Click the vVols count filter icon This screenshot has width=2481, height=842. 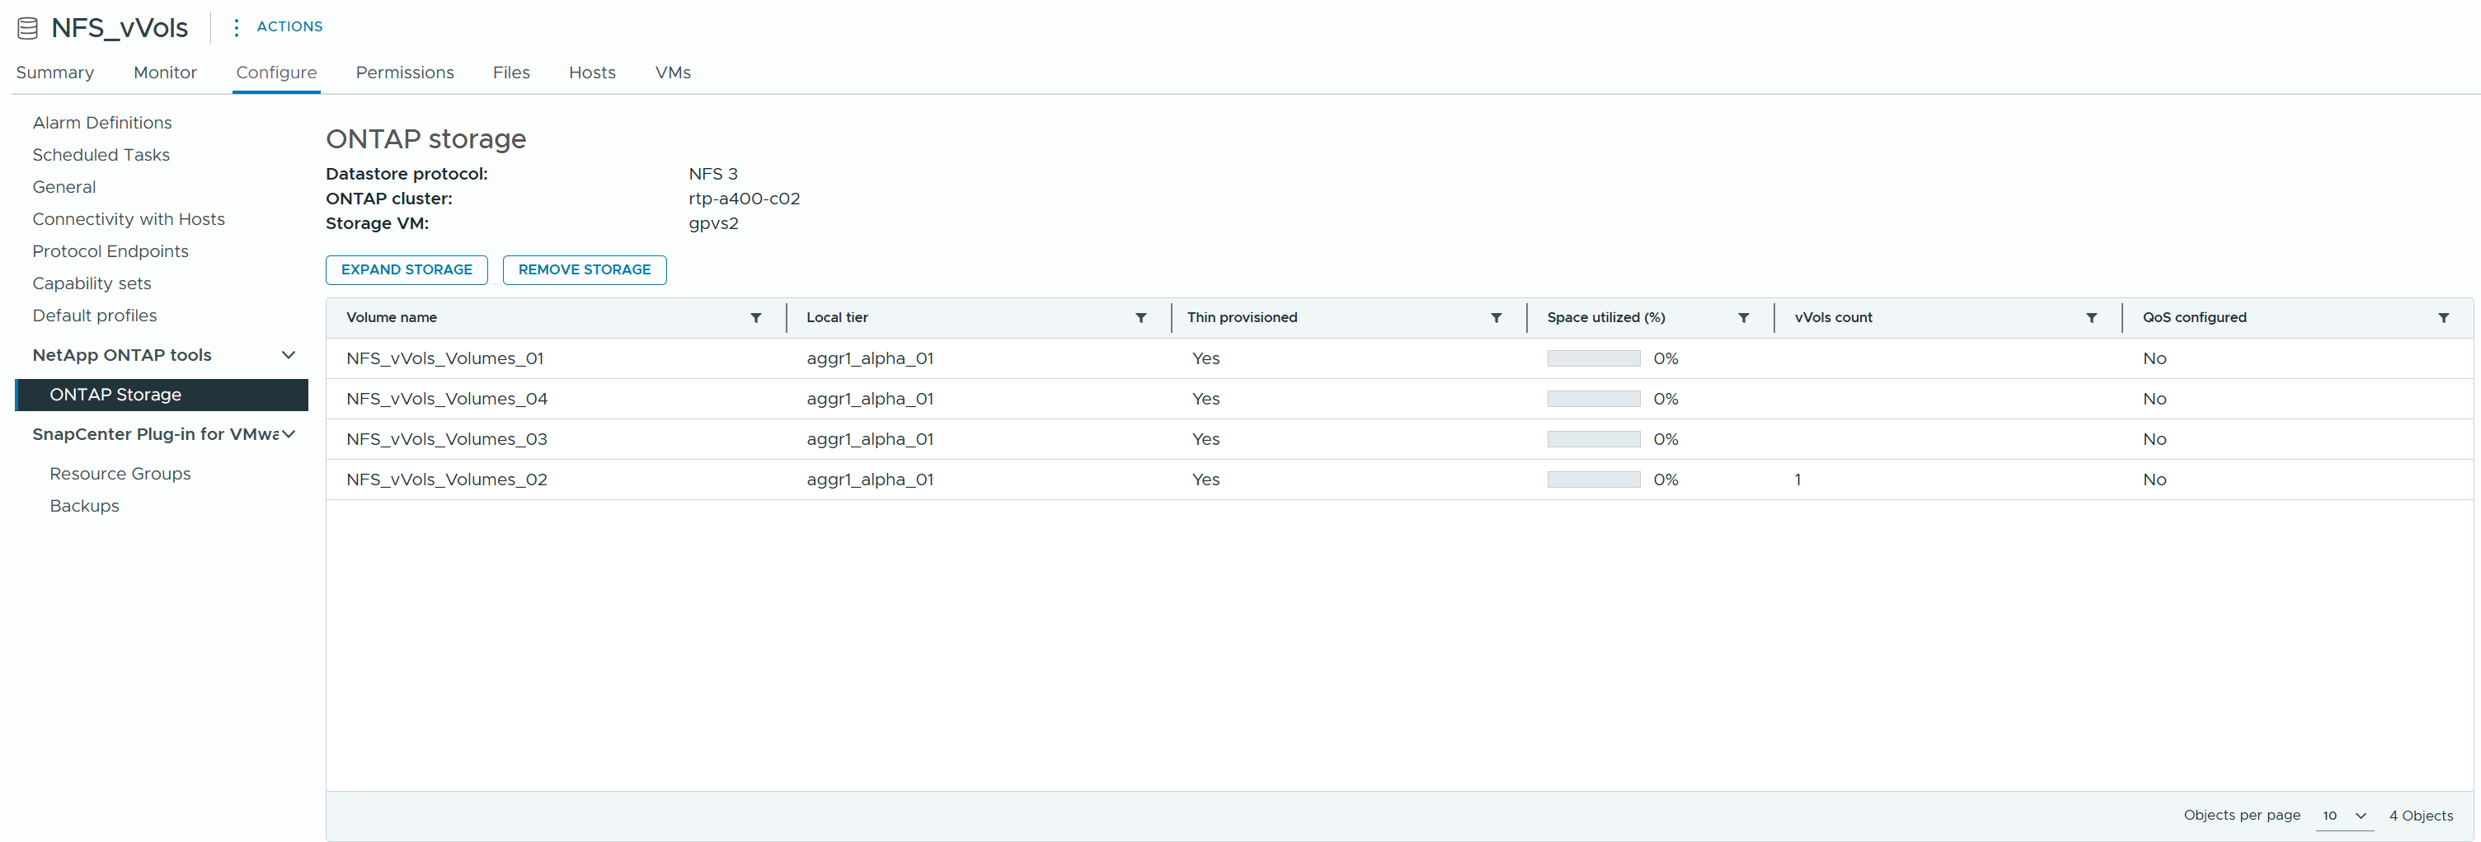coord(2091,317)
